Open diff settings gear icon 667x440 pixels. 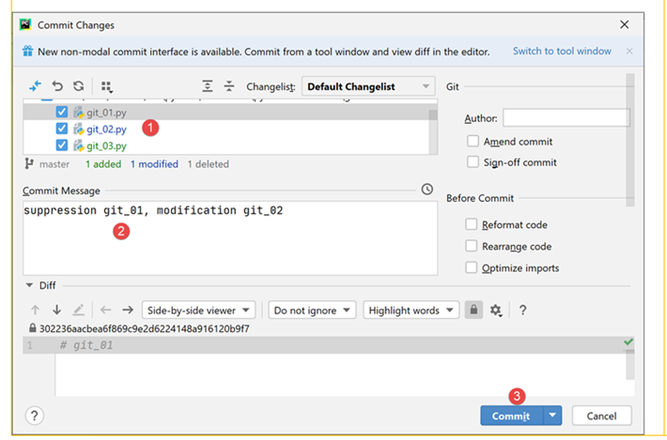(496, 311)
